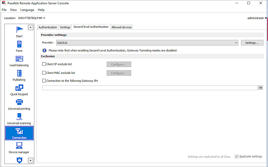Open the Language menu
Image resolution: width=268 pixels, height=167 pixels.
[x=27, y=10]
